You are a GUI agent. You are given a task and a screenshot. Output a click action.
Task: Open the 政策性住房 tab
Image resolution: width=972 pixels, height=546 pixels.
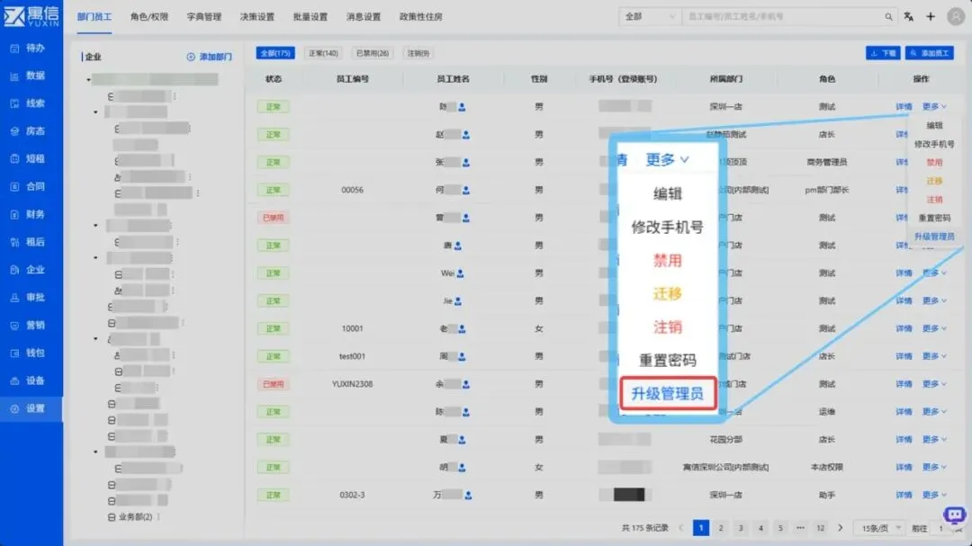tap(421, 17)
